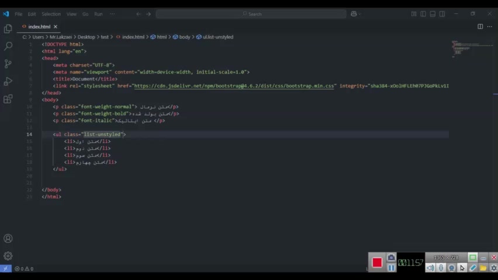The image size is (498, 280).
Task: Open the Manage gear in activity bar
Action: tap(8, 256)
